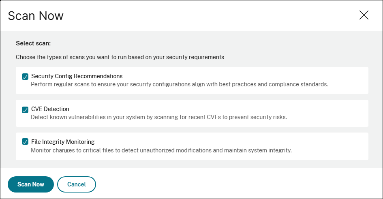This screenshot has width=383, height=199.
Task: Close the Scan Now dialog with X
Action: (364, 15)
